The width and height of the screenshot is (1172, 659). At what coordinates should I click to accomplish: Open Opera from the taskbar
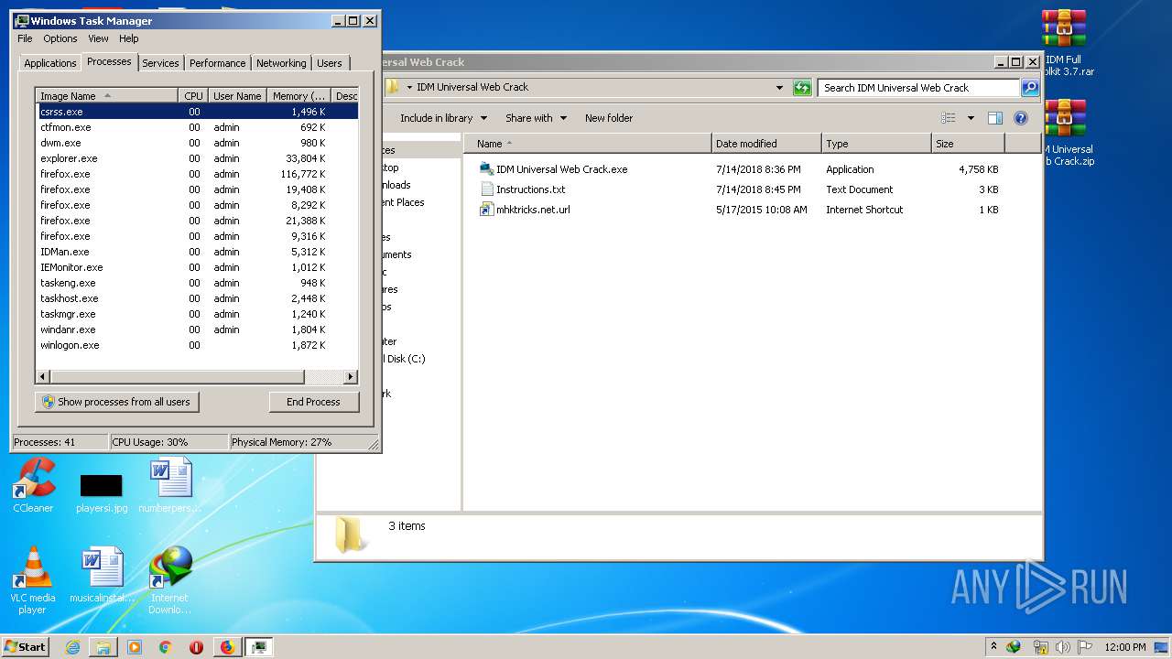[196, 647]
